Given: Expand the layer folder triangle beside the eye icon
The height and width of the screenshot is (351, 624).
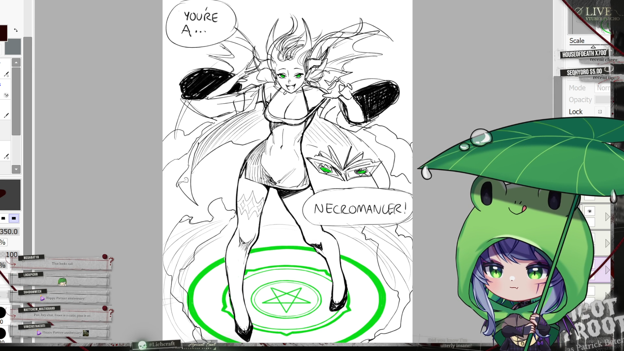Looking at the screenshot, I should point(607,217).
